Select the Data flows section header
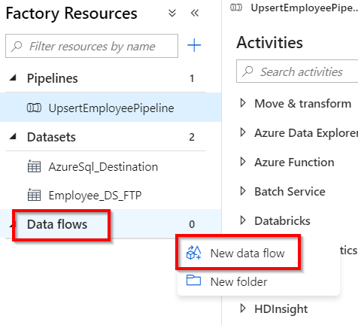 coord(111,223)
